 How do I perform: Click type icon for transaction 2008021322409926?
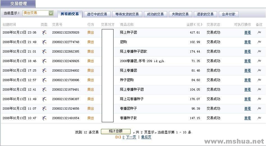[44, 61]
